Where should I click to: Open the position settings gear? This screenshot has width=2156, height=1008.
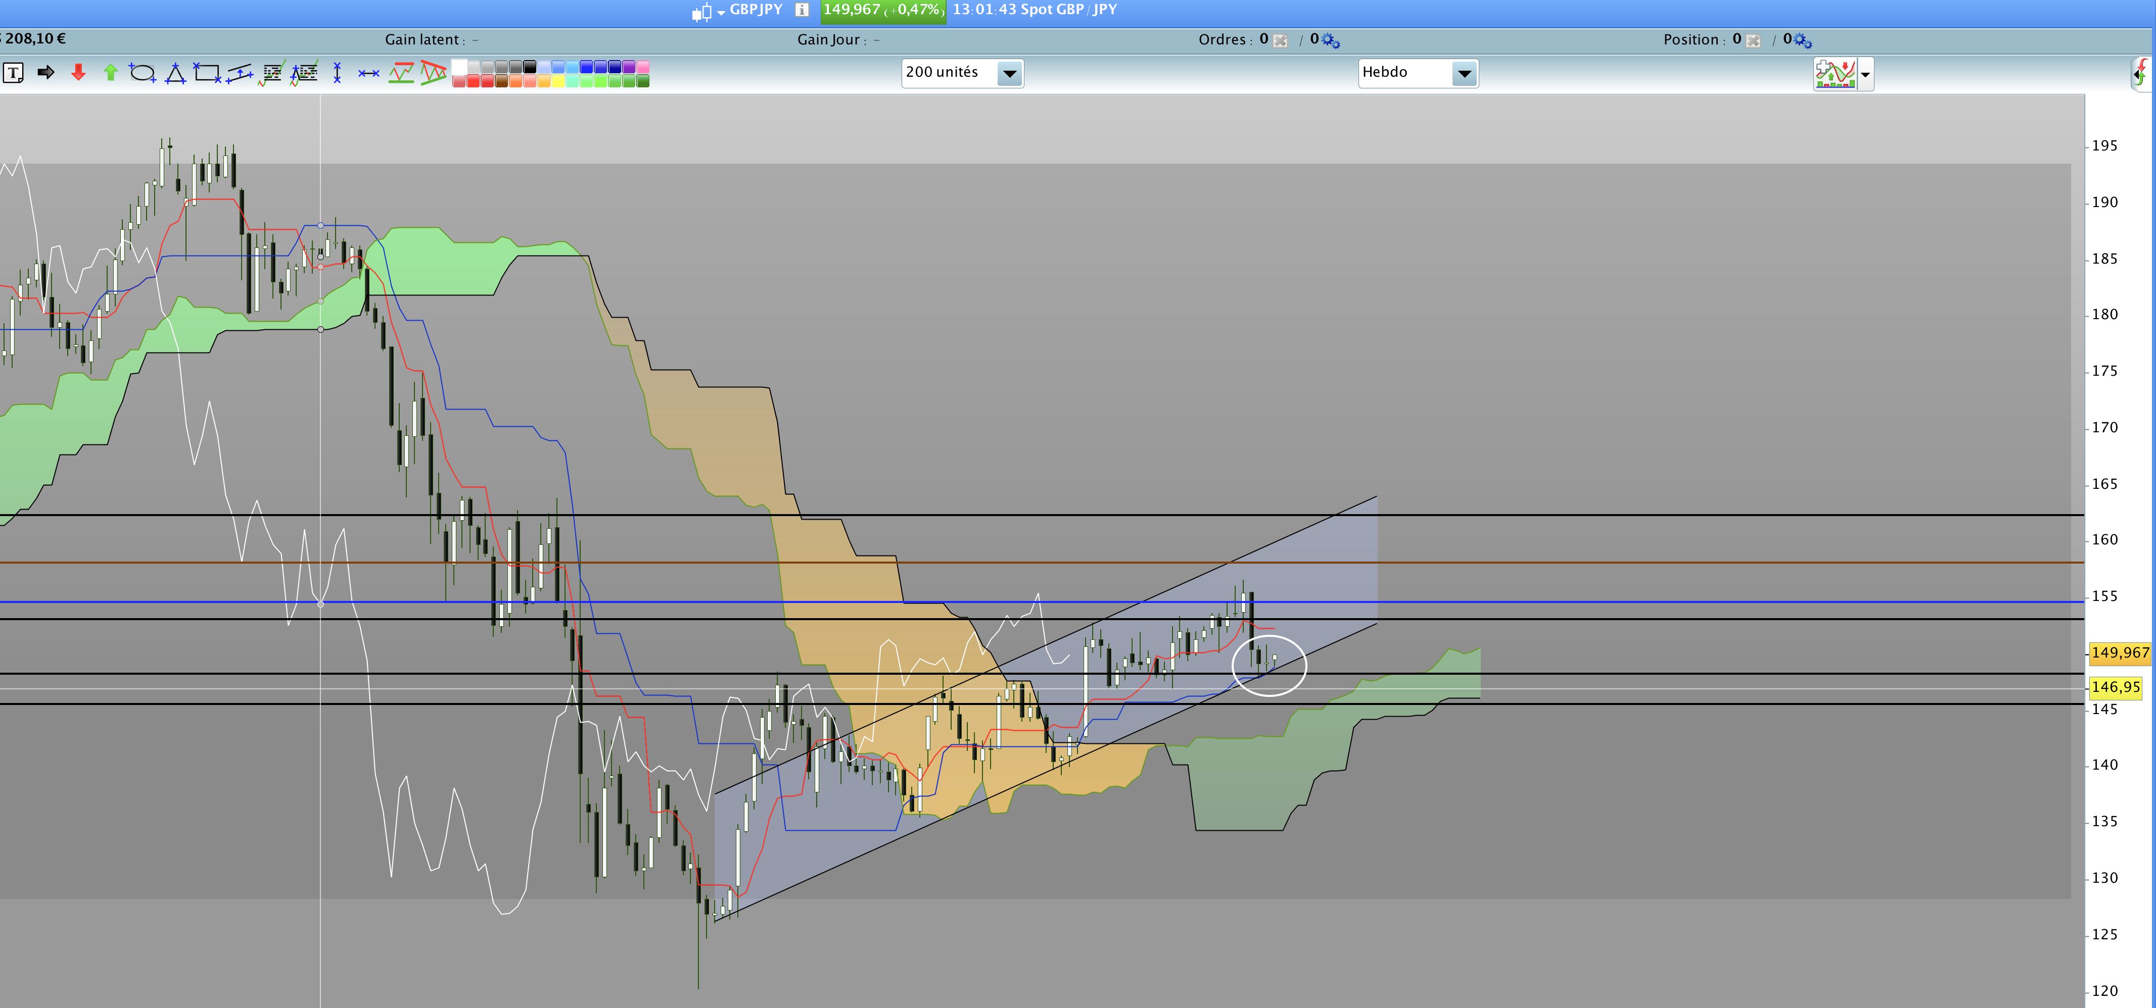1804,40
